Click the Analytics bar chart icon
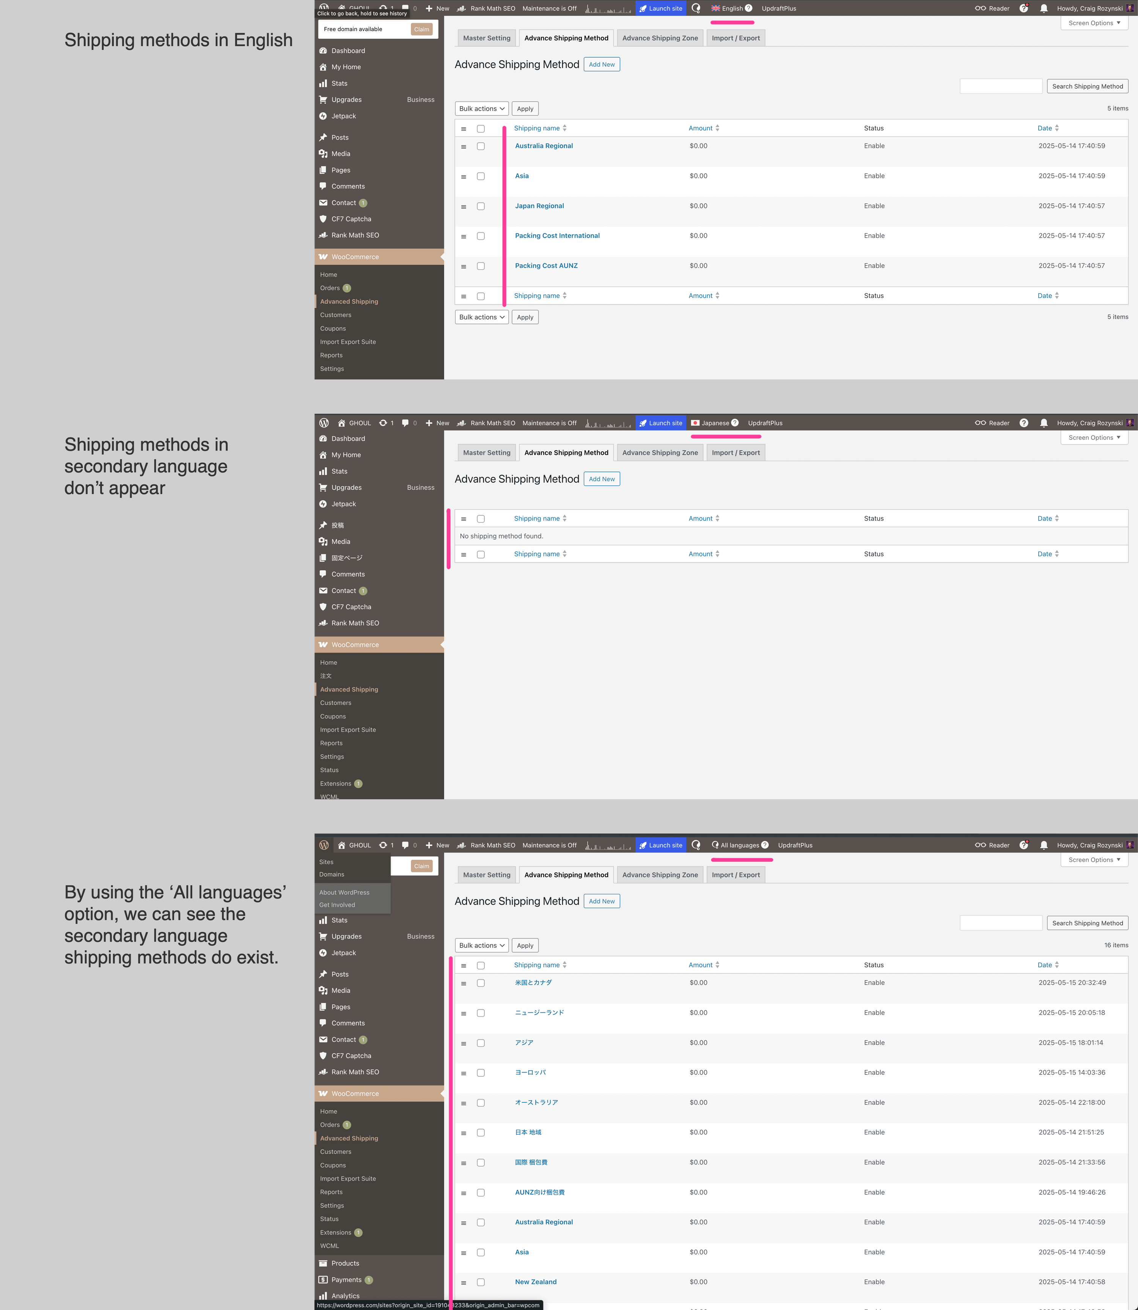Screen dimensions: 1138x1310 pos(323,1295)
